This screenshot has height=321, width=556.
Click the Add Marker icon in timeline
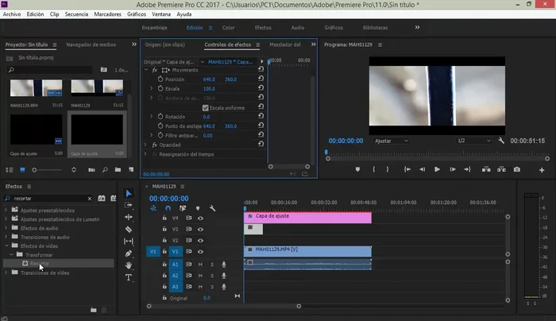(198, 208)
